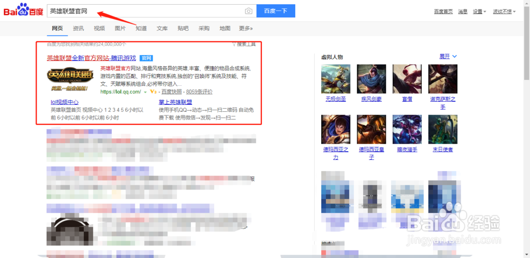This screenshot has width=530, height=258.
Task: Open 诺克萨斯之手 text link
Action: tap(443, 103)
